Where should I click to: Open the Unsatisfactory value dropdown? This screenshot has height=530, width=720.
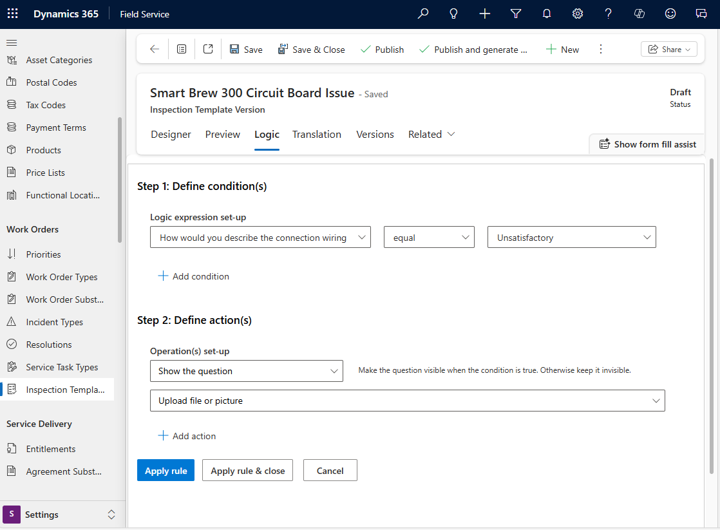click(x=572, y=237)
